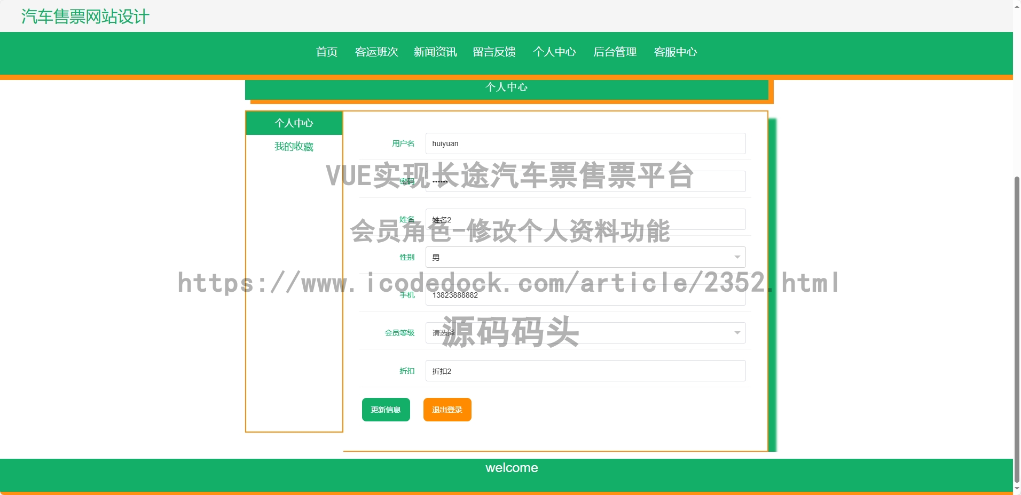This screenshot has width=1021, height=495.
Task: Click the page vertical scrollbar thumb
Action: (1017, 329)
